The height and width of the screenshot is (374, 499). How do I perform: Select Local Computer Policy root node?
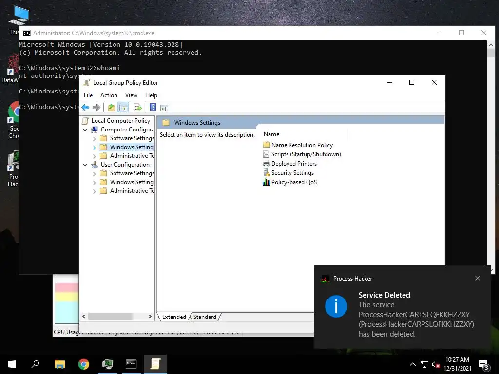pyautogui.click(x=116, y=121)
